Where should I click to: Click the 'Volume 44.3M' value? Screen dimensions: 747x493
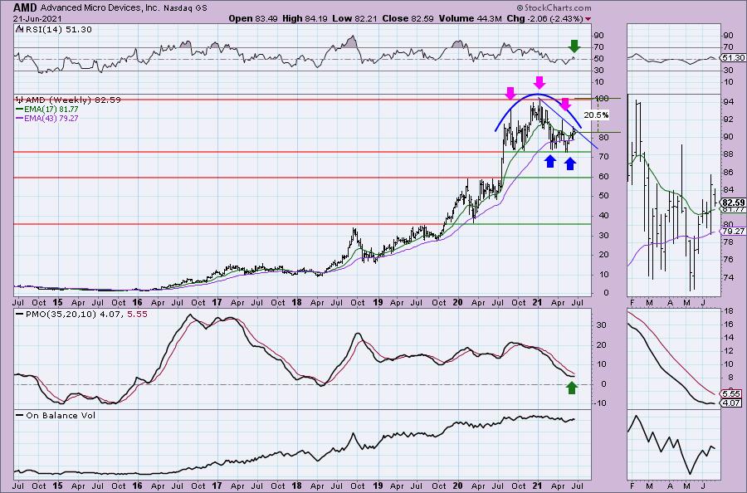470,18
